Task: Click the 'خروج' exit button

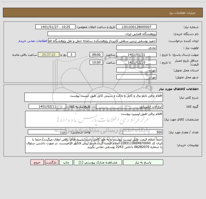Action: 37,162
